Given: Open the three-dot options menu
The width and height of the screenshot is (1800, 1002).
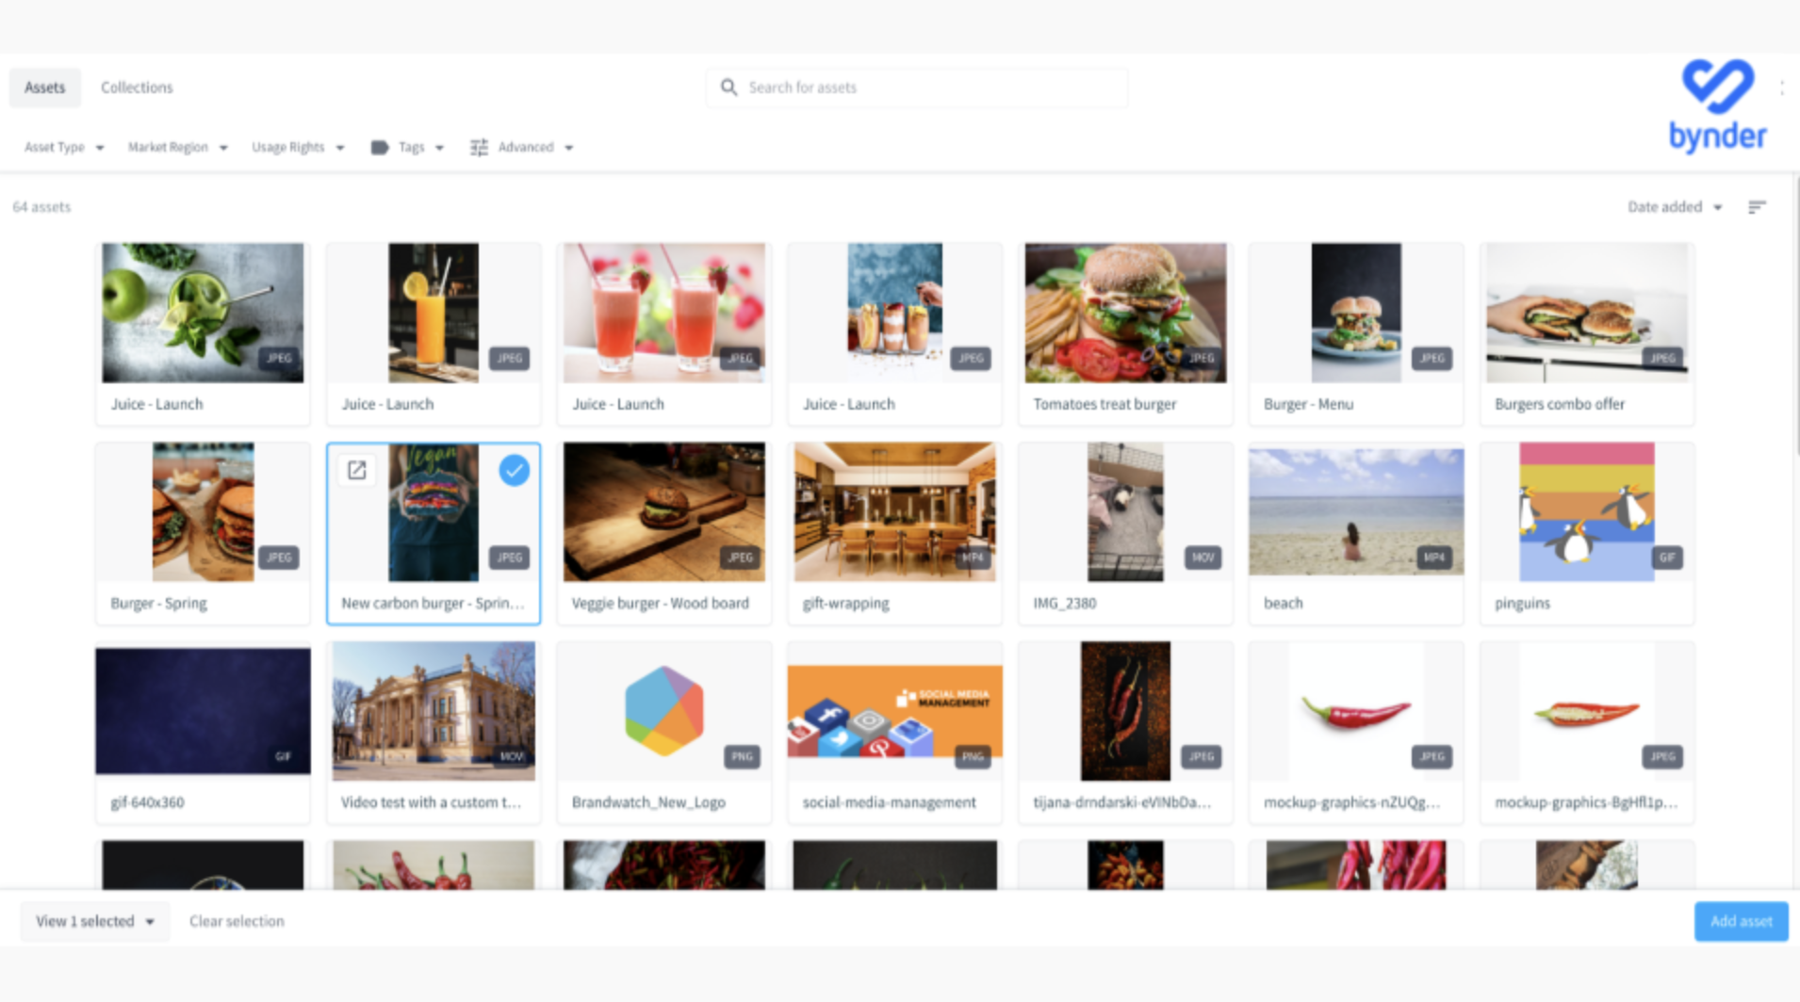Looking at the screenshot, I should click(1781, 88).
